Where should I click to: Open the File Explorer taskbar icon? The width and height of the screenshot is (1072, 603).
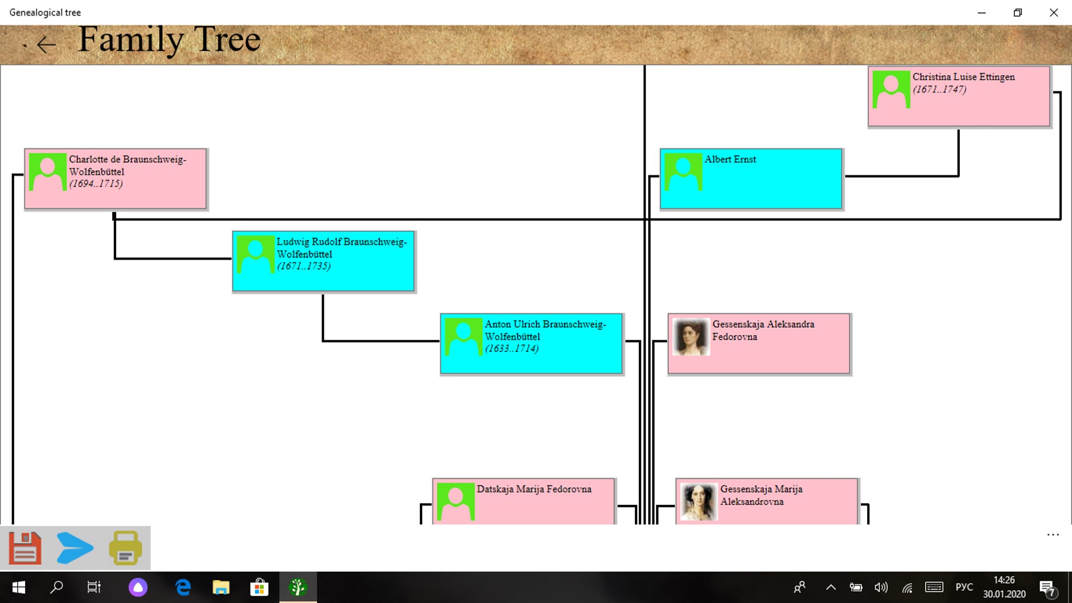pos(221,587)
